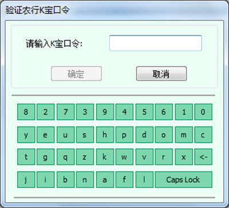This screenshot has height=208, width=229.
Task: Select the letter p key
Action: [x=124, y=135]
